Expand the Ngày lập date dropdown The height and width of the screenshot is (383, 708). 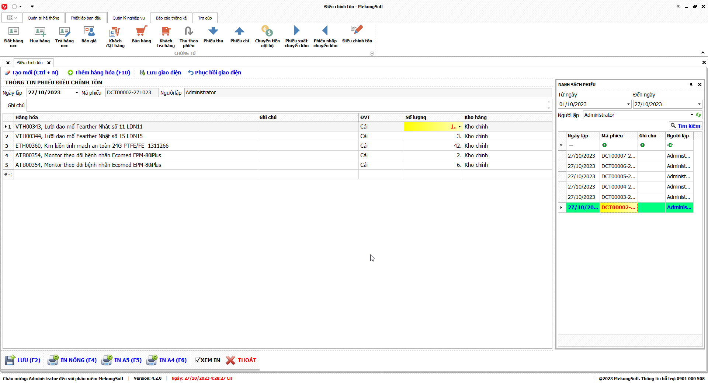(77, 93)
